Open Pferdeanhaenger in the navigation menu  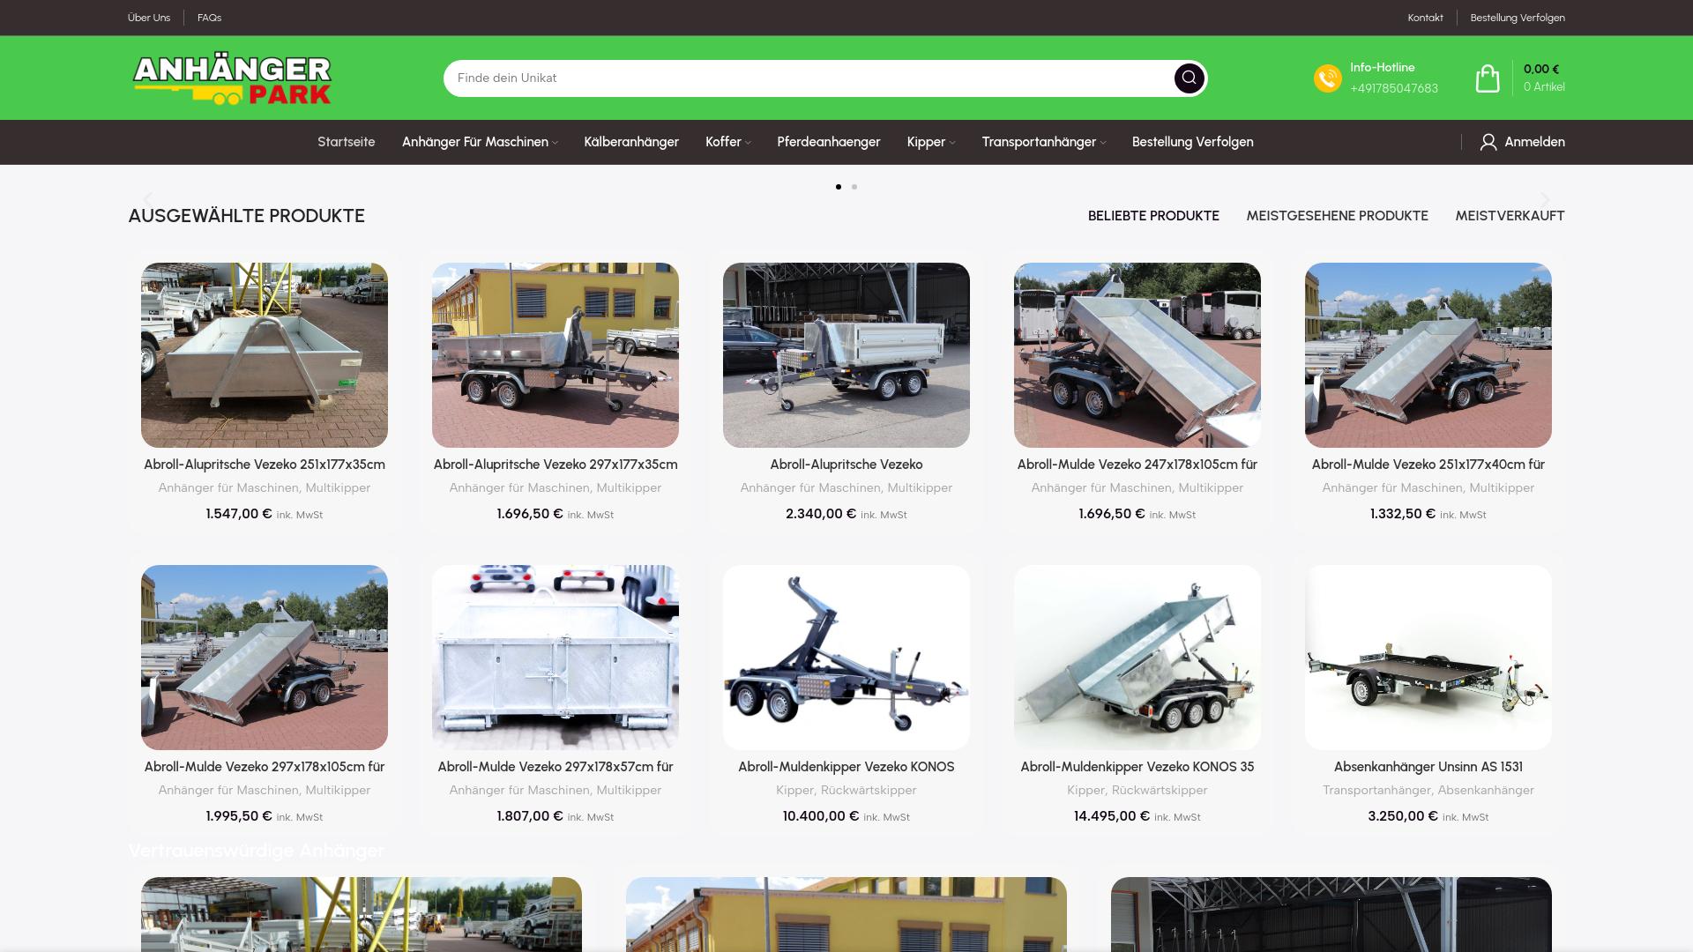828,142
